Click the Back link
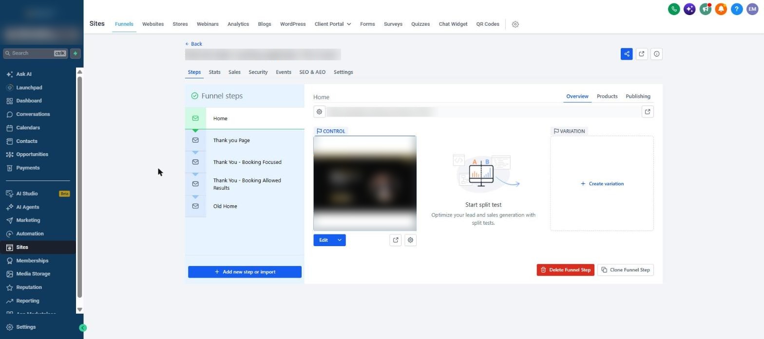The image size is (764, 339). tap(193, 44)
